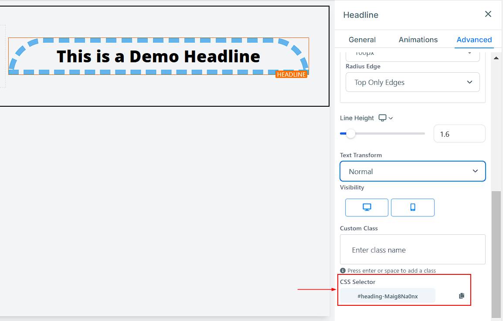Click the Line Height value field 1.6
Image resolution: width=503 pixels, height=321 pixels.
click(459, 134)
